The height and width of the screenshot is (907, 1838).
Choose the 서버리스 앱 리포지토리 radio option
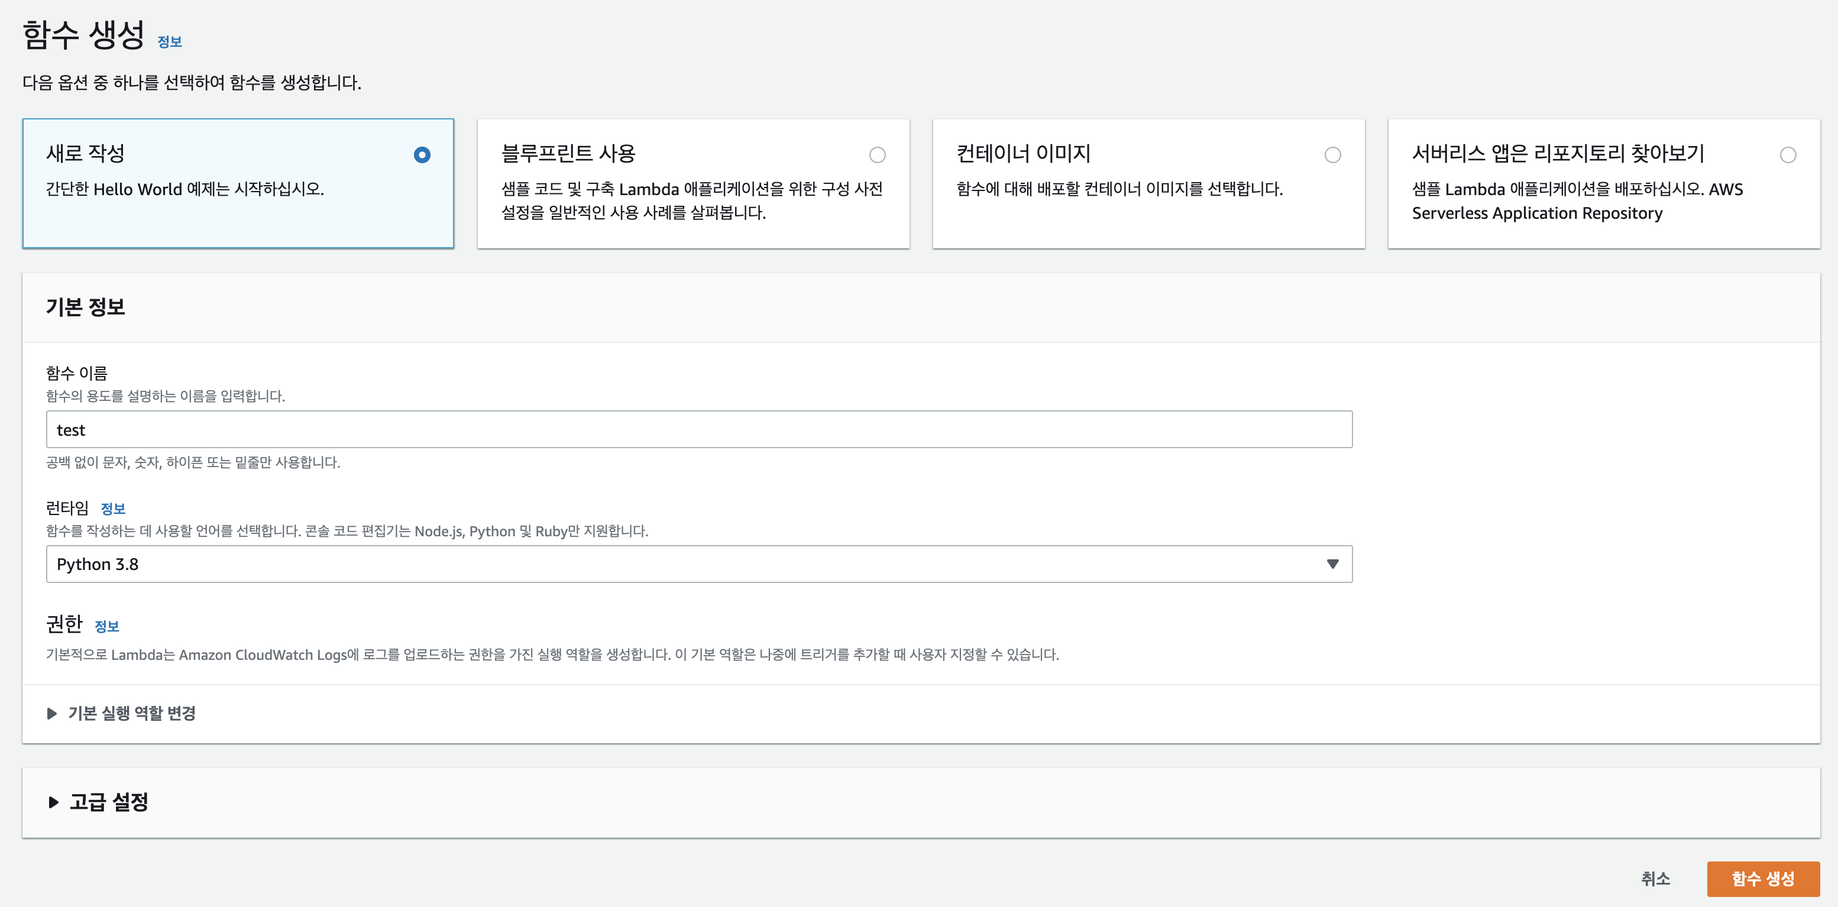1787,155
